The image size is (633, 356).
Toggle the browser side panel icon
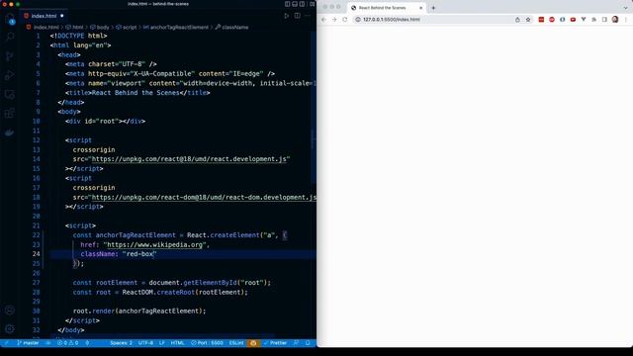click(604, 20)
